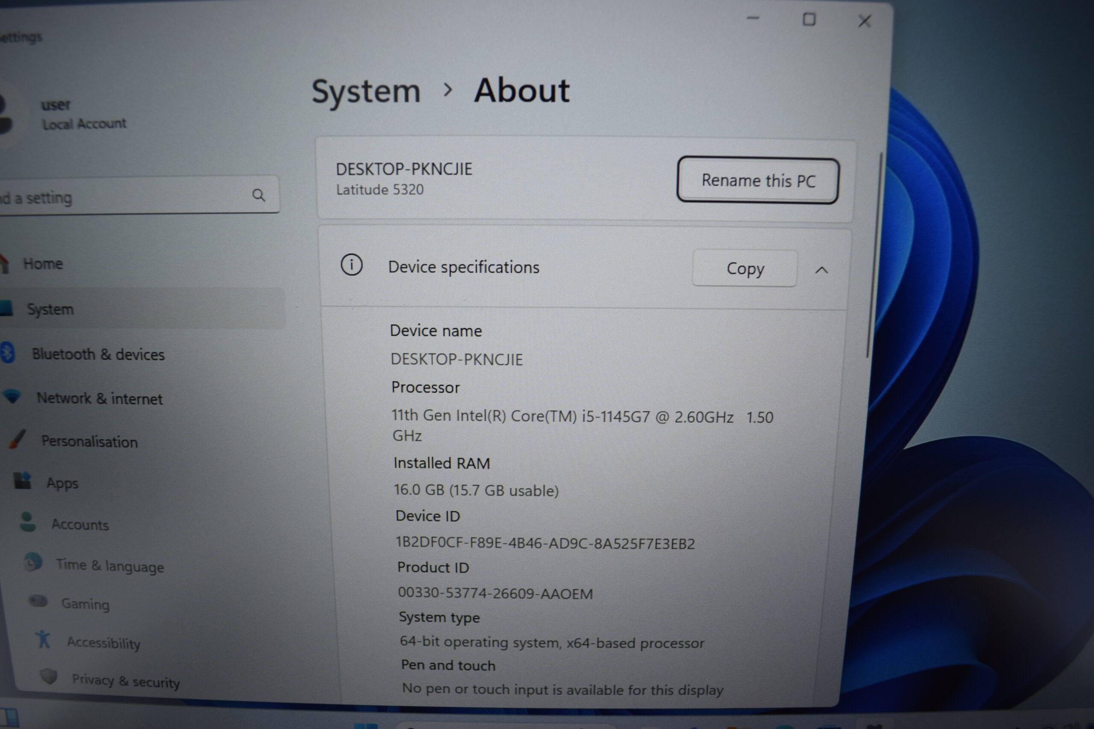Screen dimensions: 1094x729
Task: Click the Accessibility figure icon
Action: tap(43, 639)
